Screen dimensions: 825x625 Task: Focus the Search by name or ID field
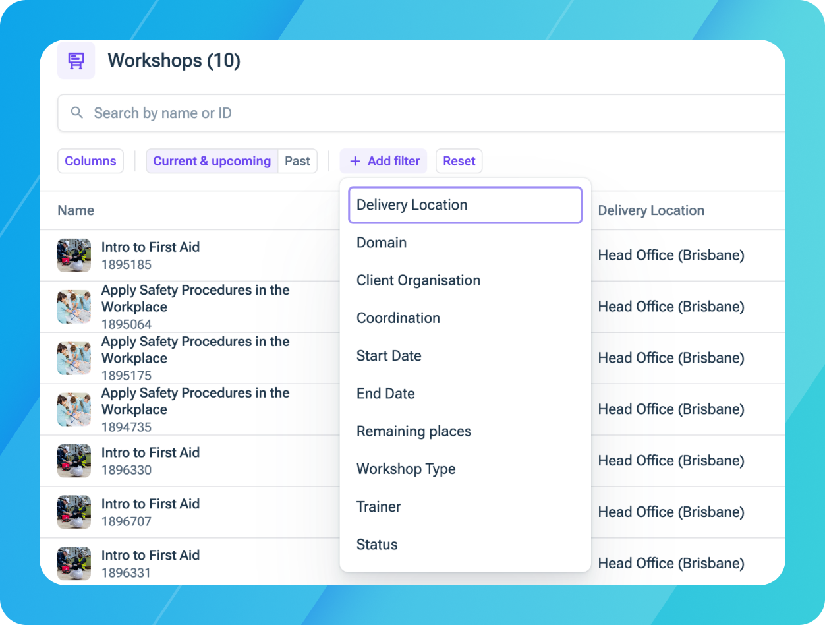pyautogui.click(x=422, y=113)
